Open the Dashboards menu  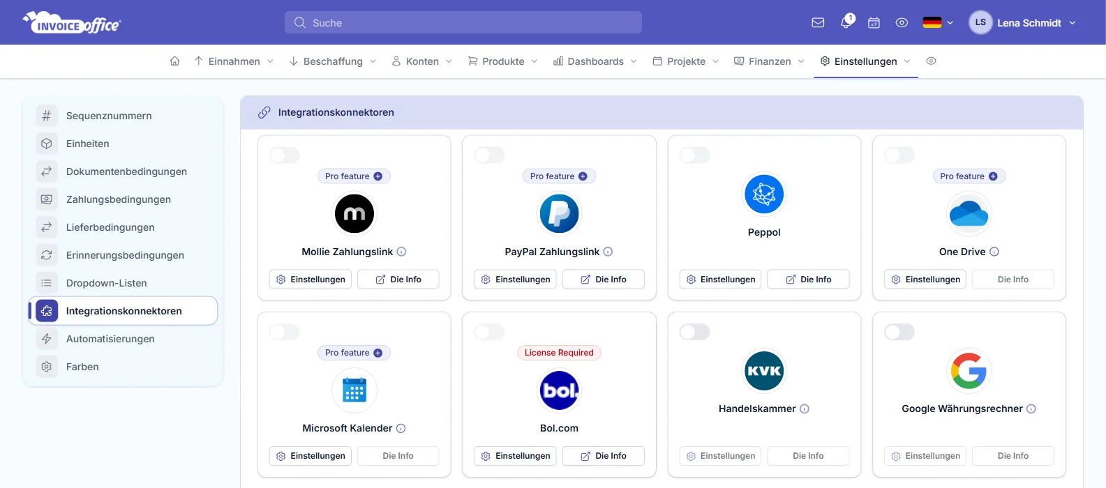pyautogui.click(x=595, y=61)
